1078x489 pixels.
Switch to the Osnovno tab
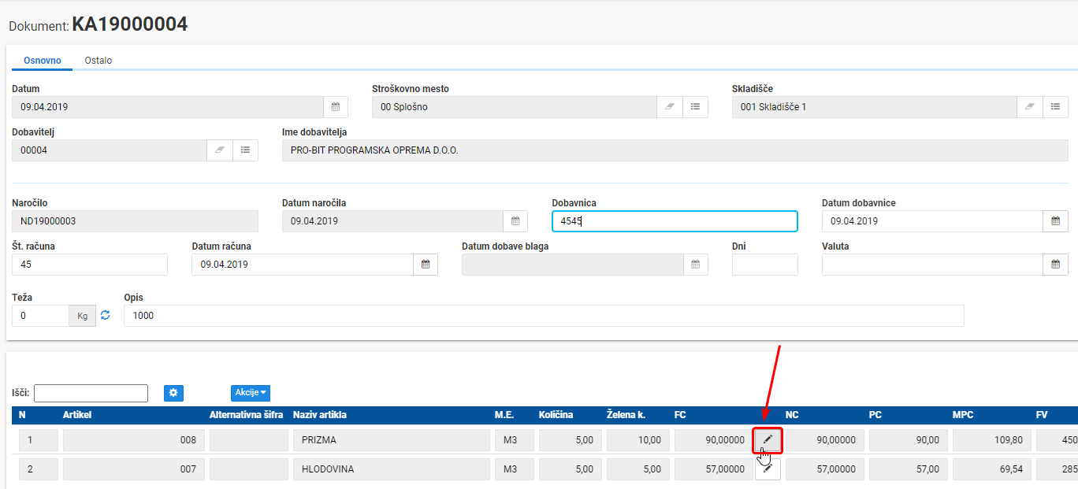[x=43, y=61]
